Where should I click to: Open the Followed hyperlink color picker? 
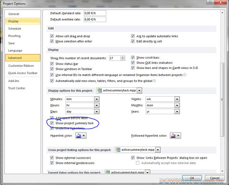point(175,135)
